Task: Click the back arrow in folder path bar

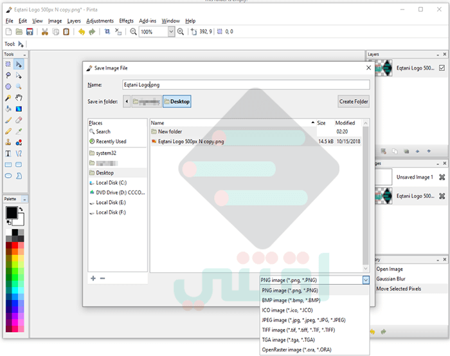Action: (x=127, y=102)
